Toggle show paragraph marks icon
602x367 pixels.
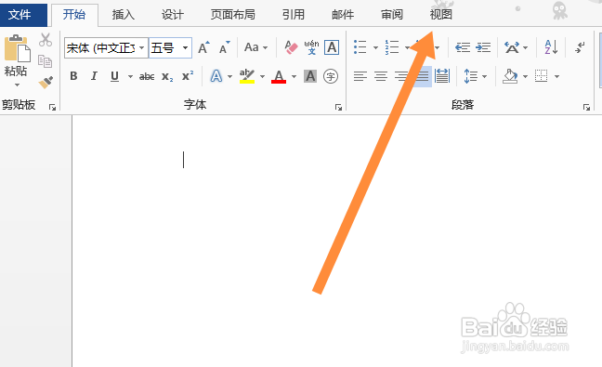(580, 47)
